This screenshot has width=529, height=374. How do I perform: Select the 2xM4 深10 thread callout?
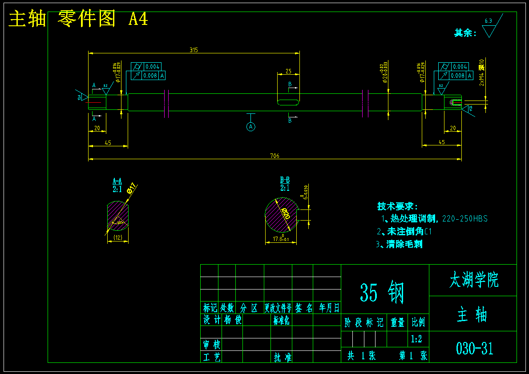(482, 72)
